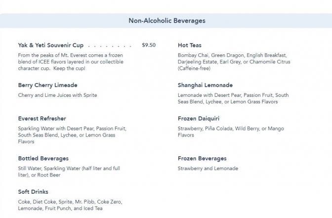Image resolution: width=332 pixels, height=218 pixels.
Task: Click the Bombay Chai tea list description
Action: pos(234,62)
